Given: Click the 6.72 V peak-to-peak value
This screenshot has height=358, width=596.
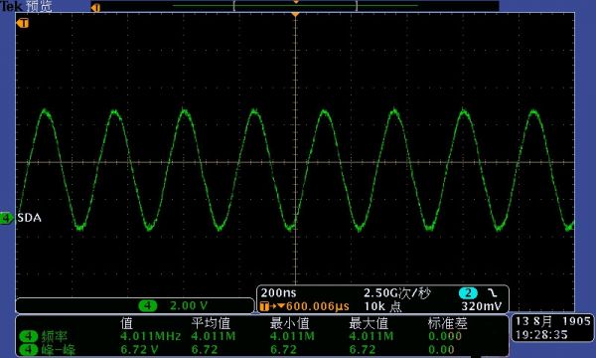Looking at the screenshot, I should [139, 350].
